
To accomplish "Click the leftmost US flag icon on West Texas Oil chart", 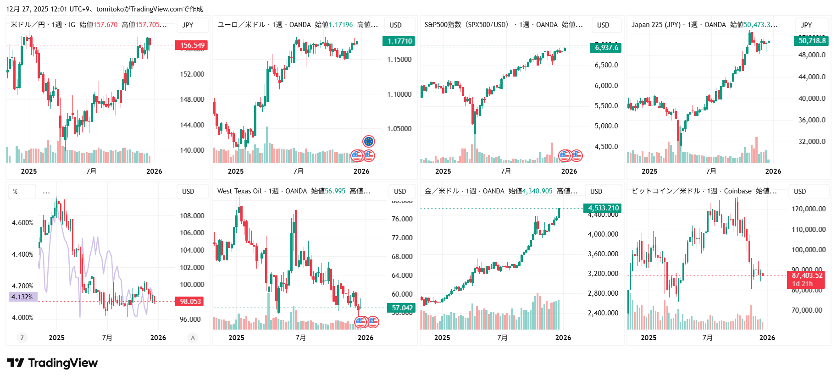I will click(x=361, y=322).
